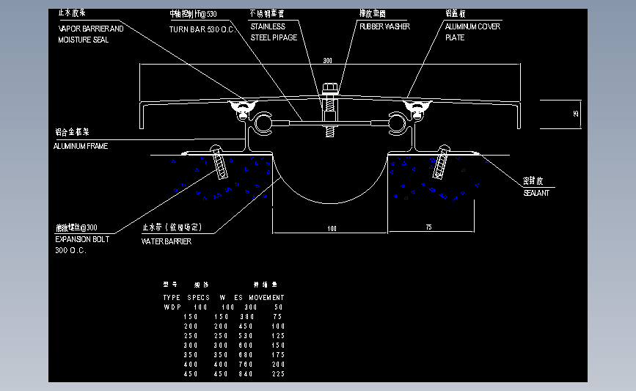
Task: Click the ALUMINUM FRAME label
Action: click(x=81, y=147)
